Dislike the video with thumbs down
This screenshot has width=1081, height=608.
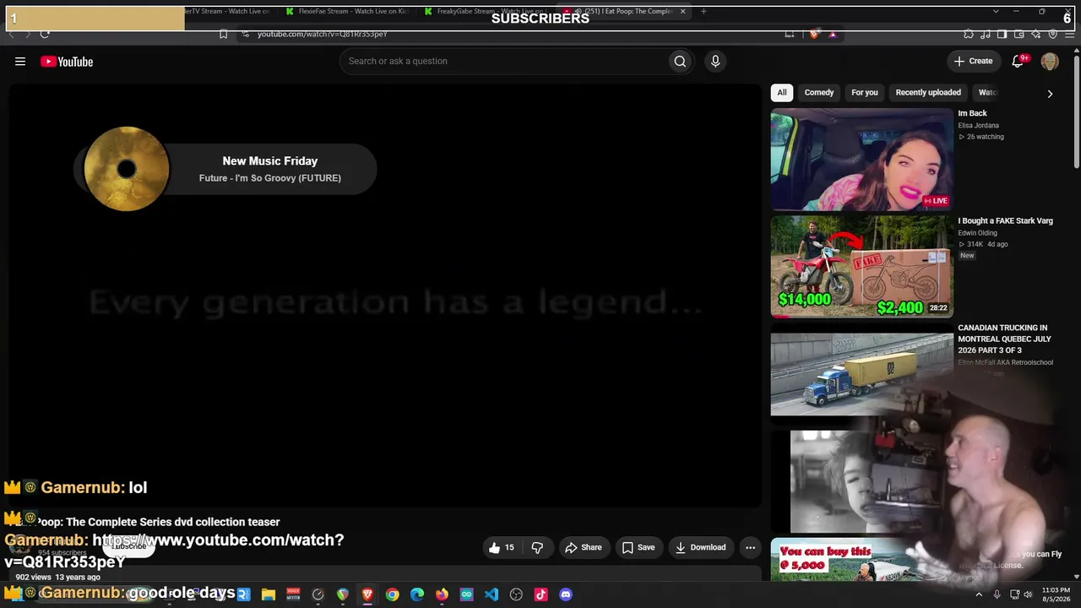point(537,547)
